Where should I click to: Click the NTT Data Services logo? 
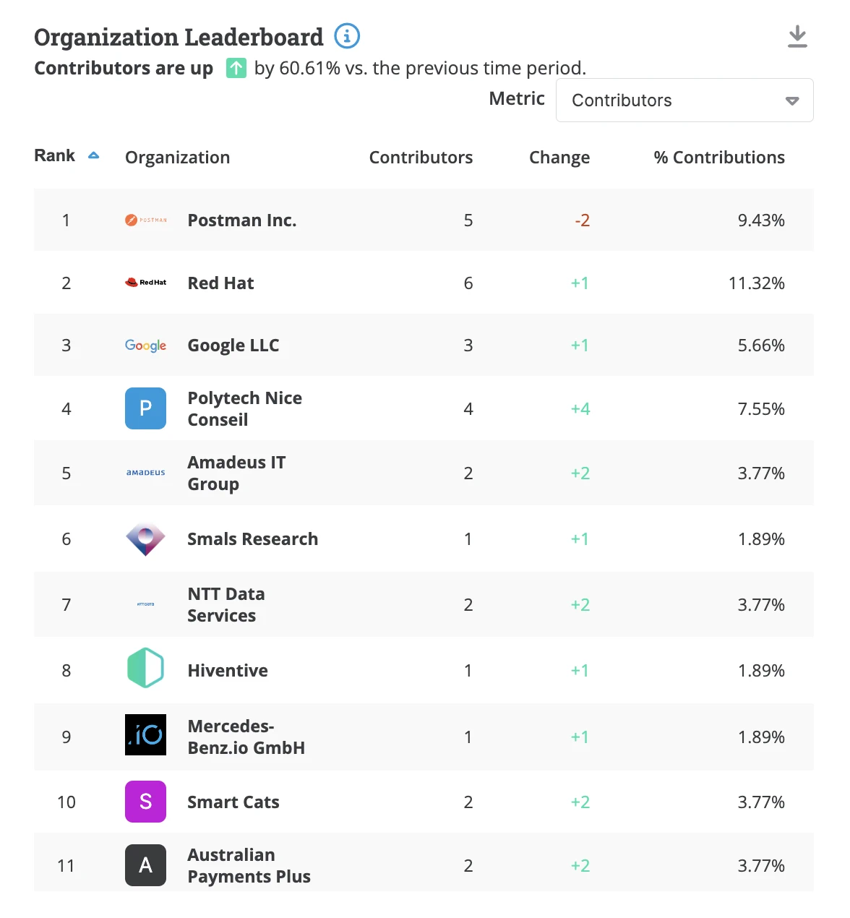point(145,604)
